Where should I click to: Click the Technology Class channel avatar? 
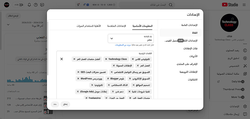point(229,23)
